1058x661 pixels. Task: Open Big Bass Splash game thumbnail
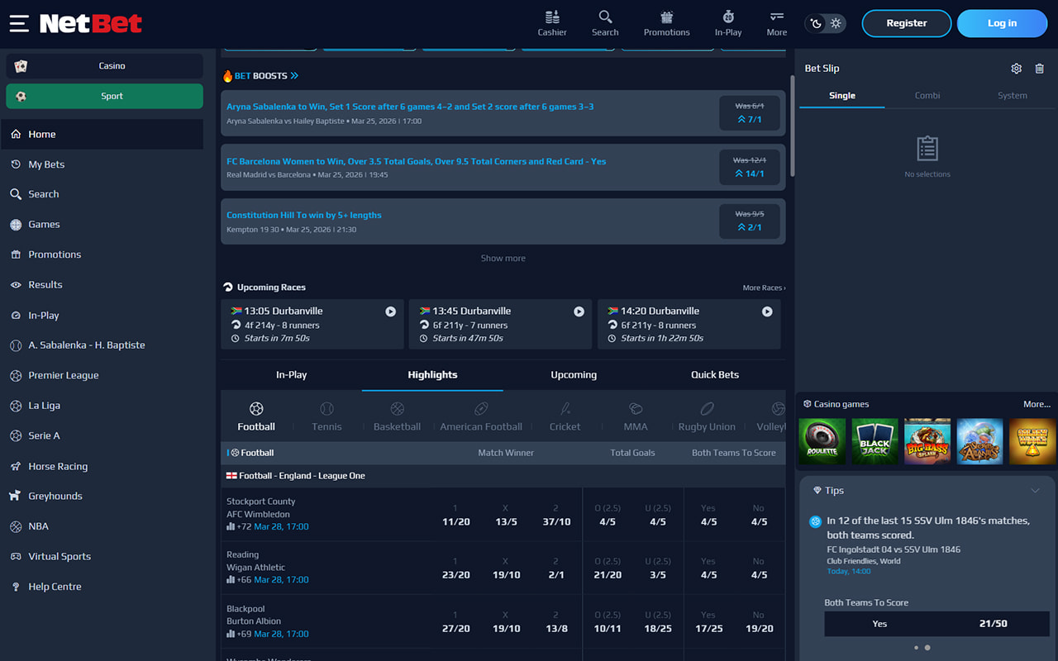[x=927, y=441]
